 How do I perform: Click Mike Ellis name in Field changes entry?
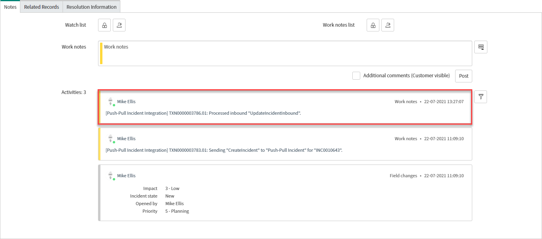(x=126, y=176)
